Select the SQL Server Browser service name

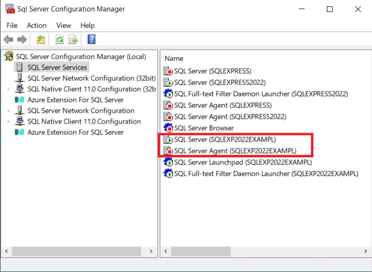click(x=204, y=127)
